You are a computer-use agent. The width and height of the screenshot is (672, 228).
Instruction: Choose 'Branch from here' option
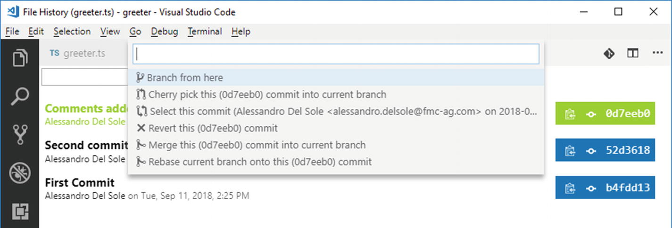185,78
